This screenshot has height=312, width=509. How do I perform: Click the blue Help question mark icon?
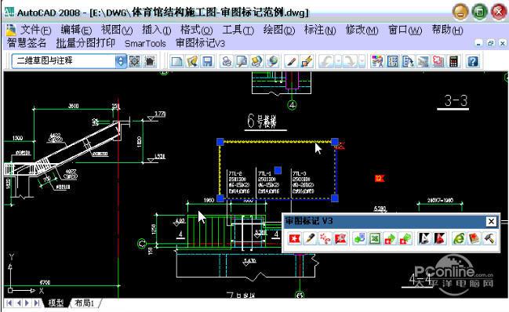473,61
